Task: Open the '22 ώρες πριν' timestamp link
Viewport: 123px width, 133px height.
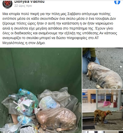Action: tap(23, 6)
